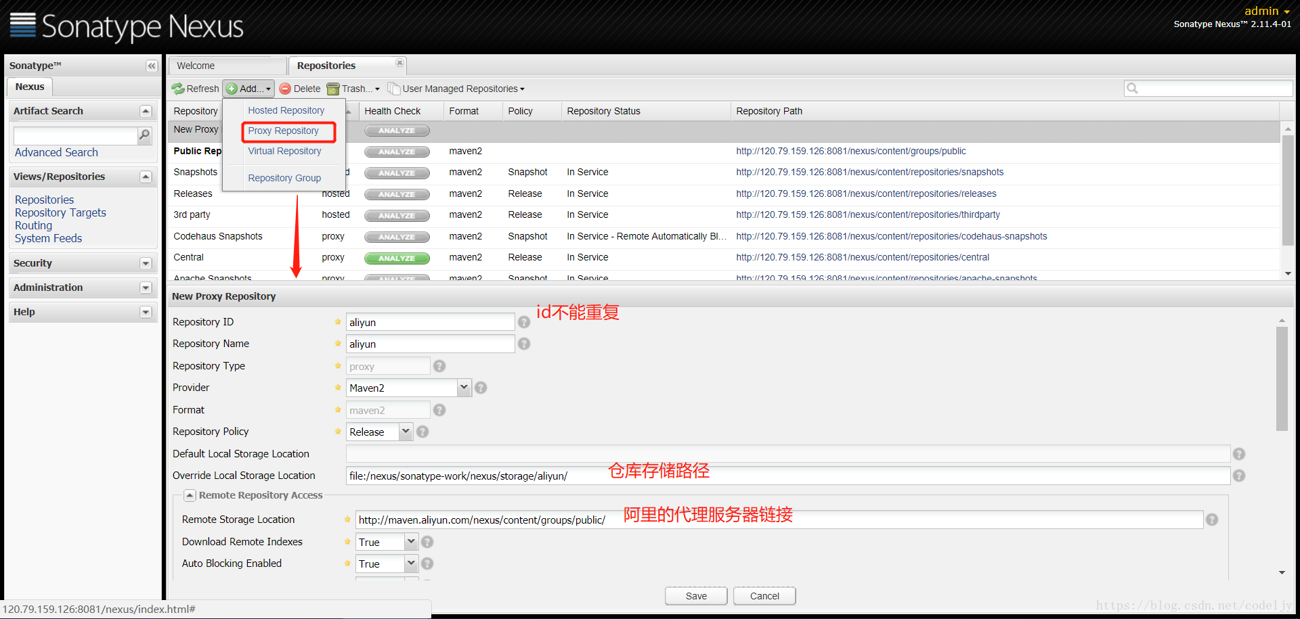Click Analyze button for 3rd party row
Screen dimensions: 1300x619
(x=397, y=215)
